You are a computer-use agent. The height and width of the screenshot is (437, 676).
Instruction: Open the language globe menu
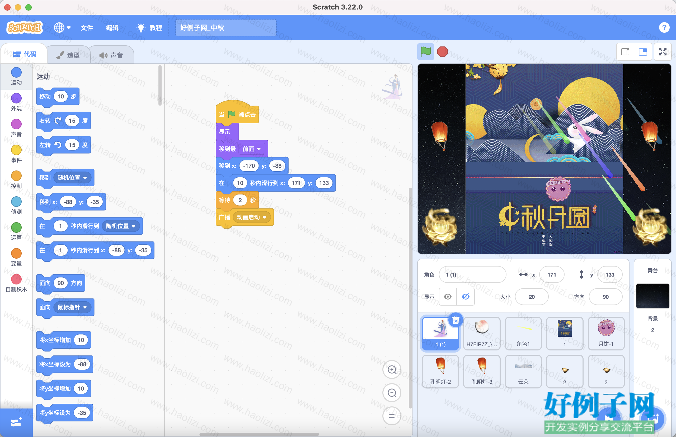point(62,27)
